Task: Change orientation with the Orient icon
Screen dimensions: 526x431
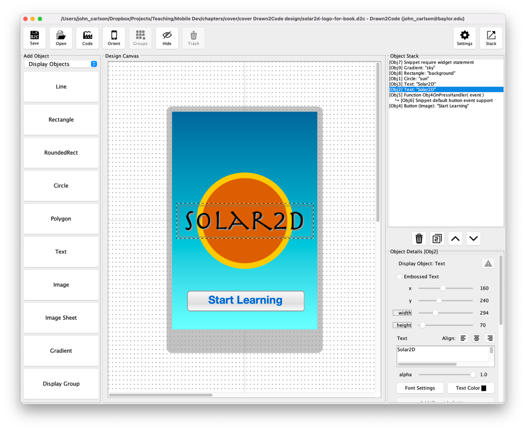Action: 114,38
